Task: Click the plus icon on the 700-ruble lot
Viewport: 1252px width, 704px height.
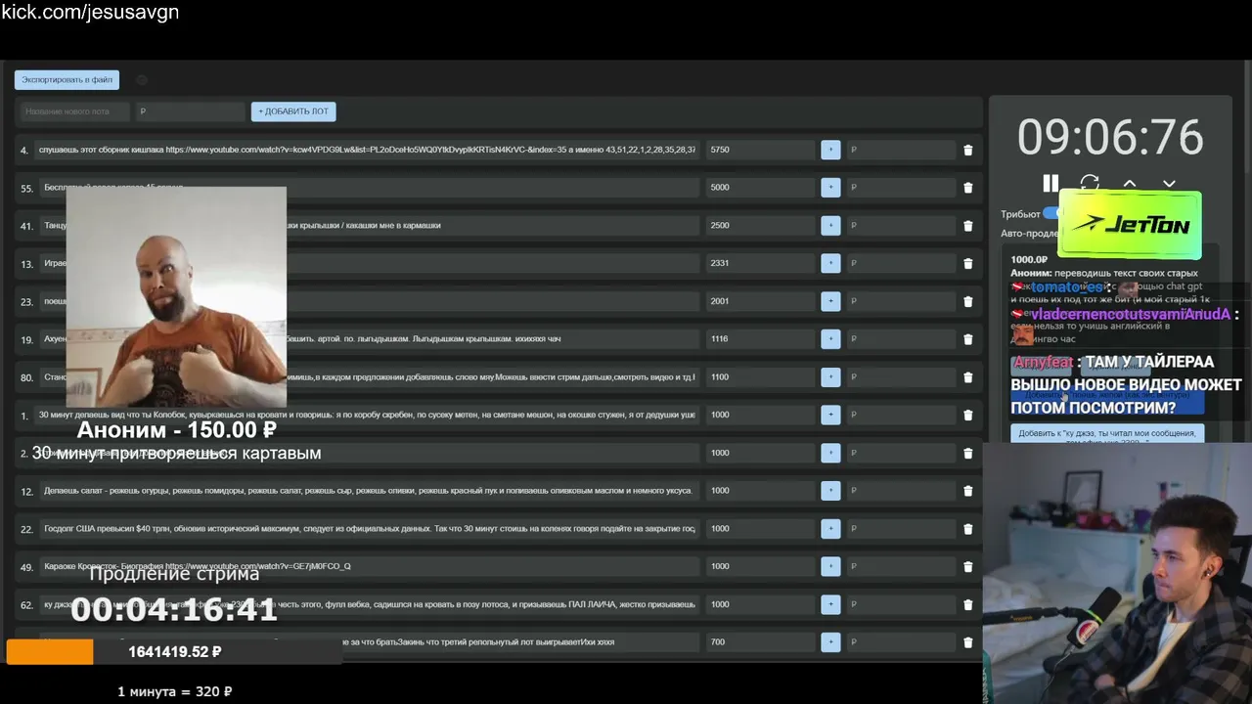Action: pos(830,642)
